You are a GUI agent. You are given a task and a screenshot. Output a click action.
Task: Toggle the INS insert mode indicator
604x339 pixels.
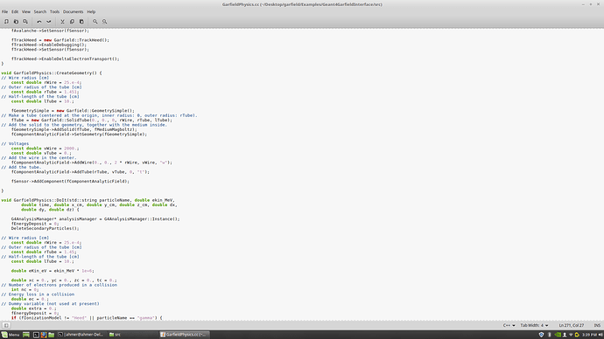(597, 325)
